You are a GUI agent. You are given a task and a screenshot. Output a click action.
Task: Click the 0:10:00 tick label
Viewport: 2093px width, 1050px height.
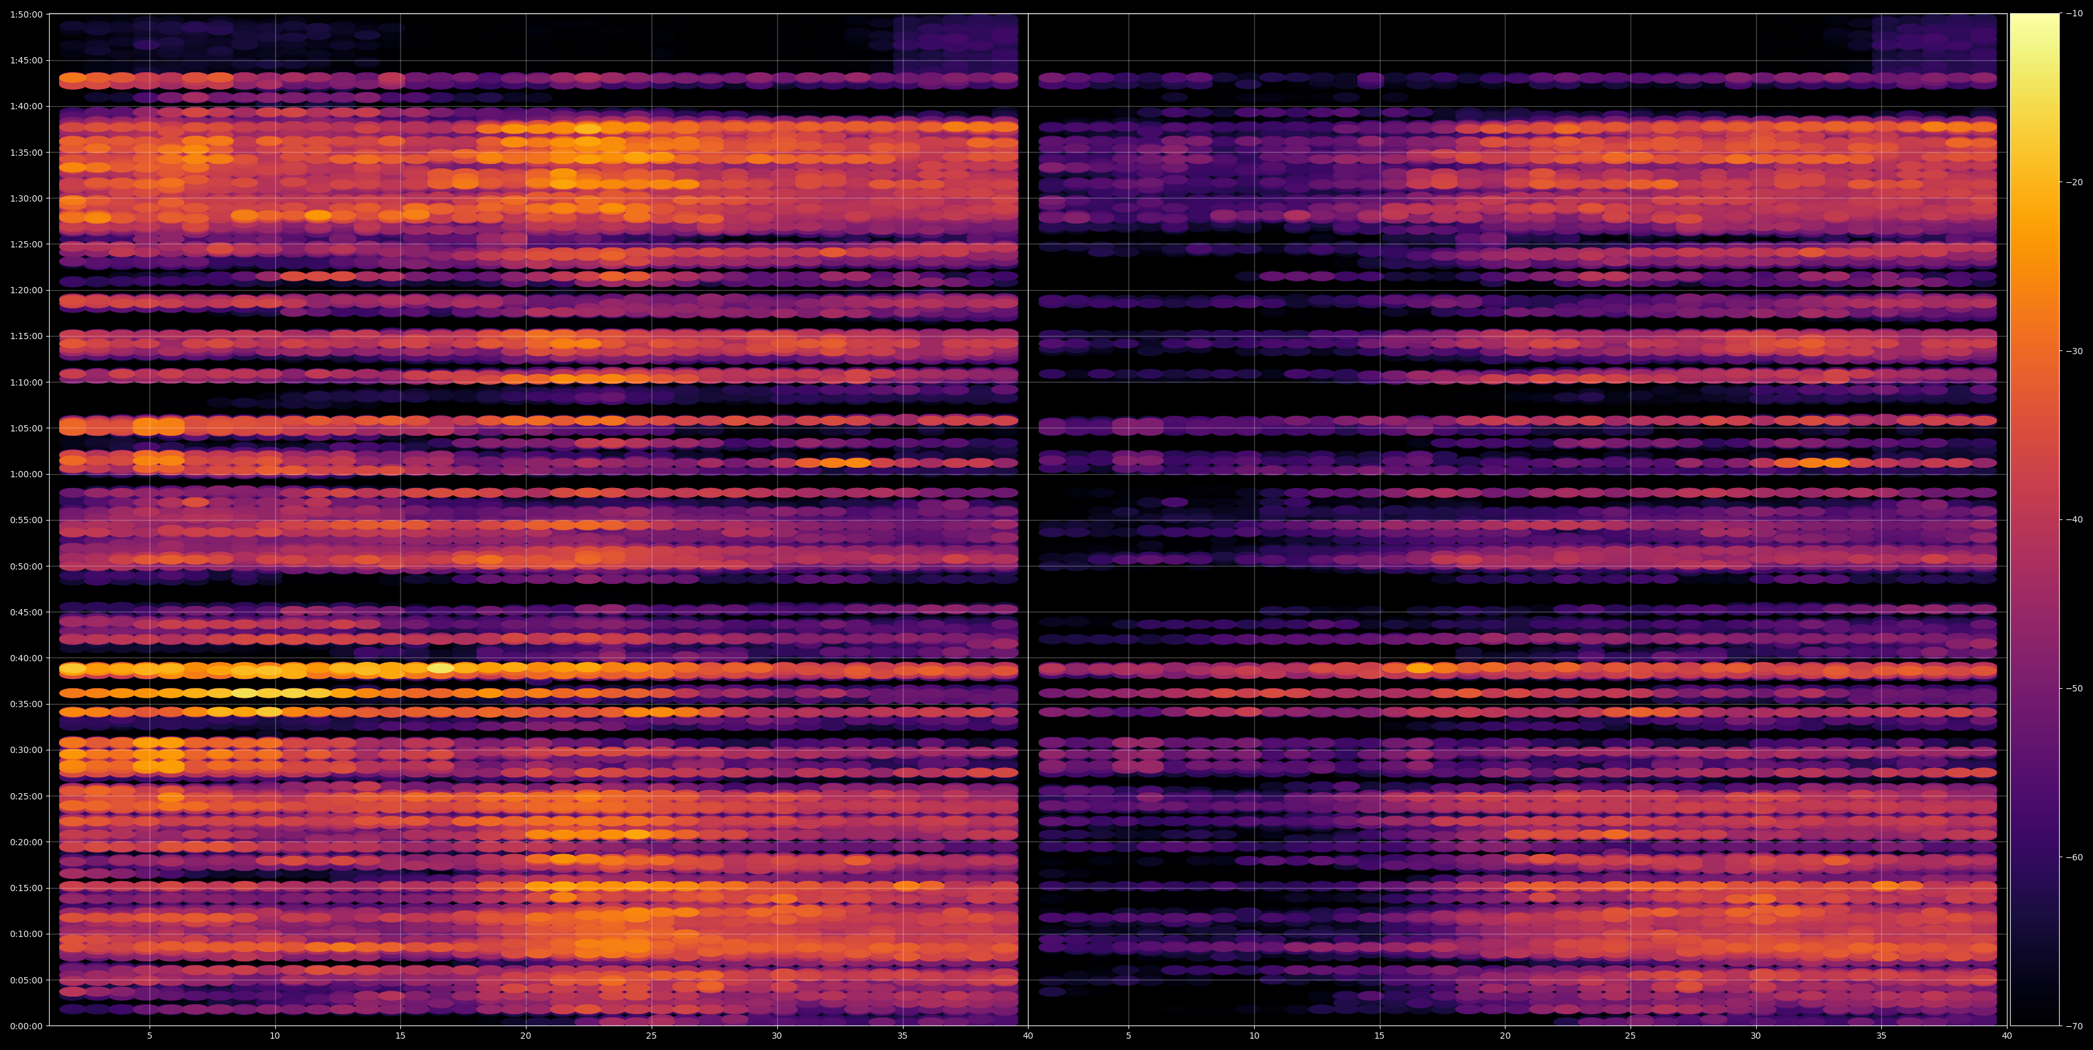pyautogui.click(x=27, y=934)
